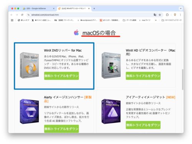Click the Apple logo beside macOSの場合
The width and height of the screenshot is (192, 144).
(76, 32)
